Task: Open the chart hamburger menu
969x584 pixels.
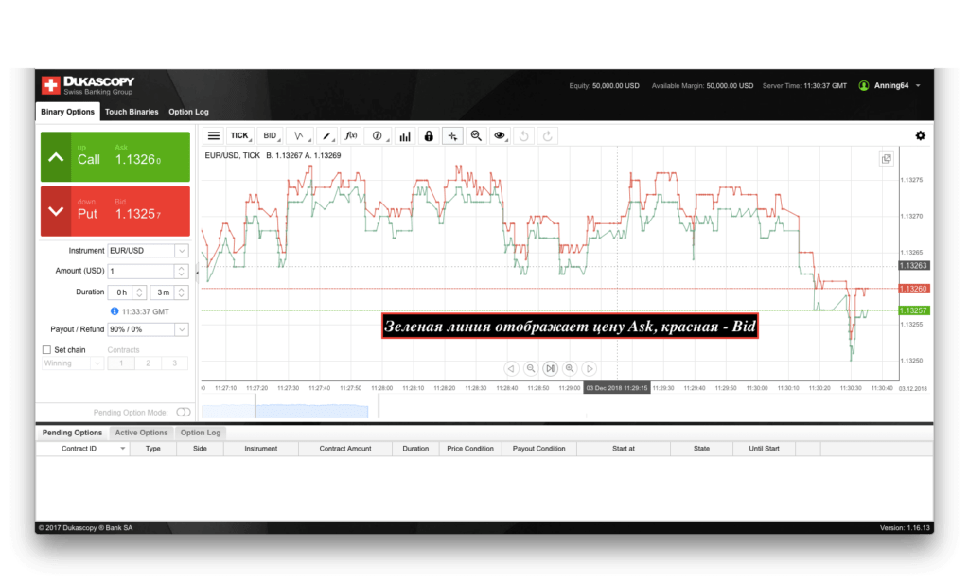Action: coord(214,136)
